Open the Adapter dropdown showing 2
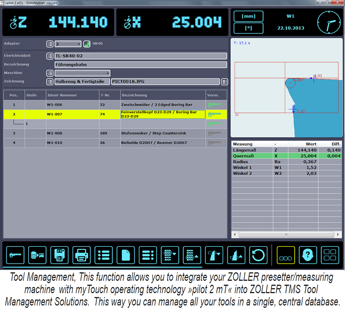The image size is (345, 309). [x=68, y=44]
